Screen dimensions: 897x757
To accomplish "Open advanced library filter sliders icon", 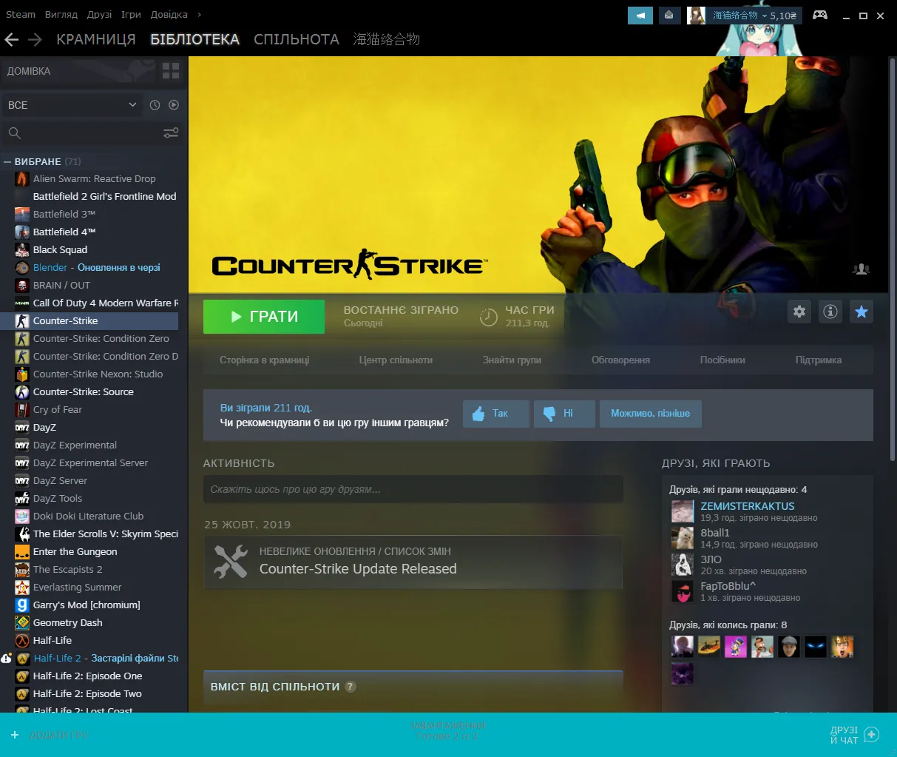I will pyautogui.click(x=171, y=133).
